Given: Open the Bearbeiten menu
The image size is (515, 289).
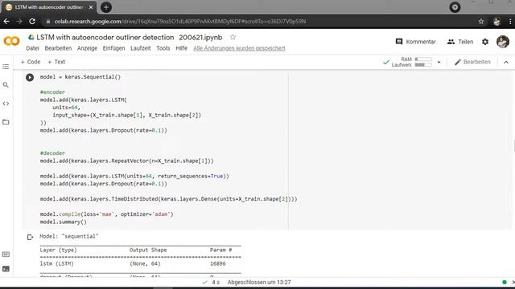Looking at the screenshot, I should click(58, 48).
